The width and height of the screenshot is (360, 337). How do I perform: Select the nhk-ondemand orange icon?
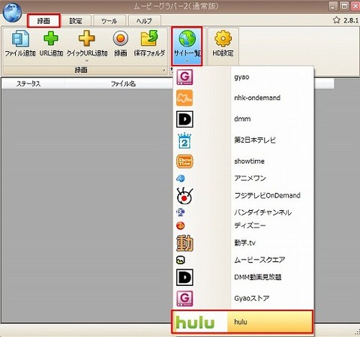point(184,98)
